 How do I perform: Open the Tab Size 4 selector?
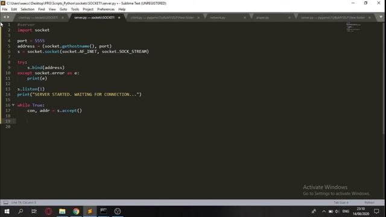tap(341, 203)
